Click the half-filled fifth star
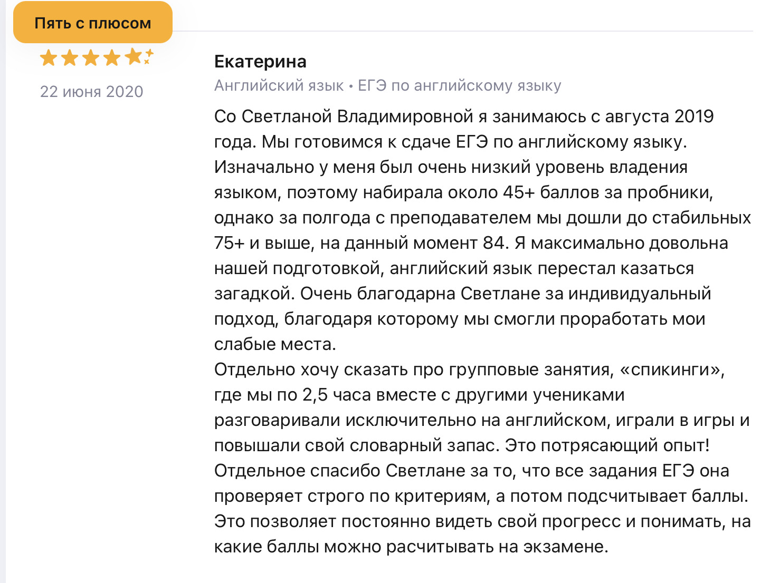Screen dimensions: 770x583 click(x=134, y=57)
